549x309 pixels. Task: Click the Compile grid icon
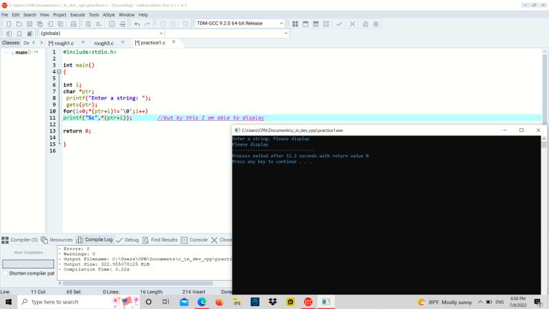295,24
